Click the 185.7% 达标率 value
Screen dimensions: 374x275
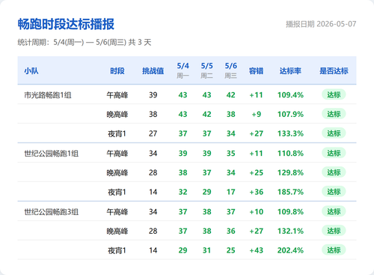coord(290,192)
